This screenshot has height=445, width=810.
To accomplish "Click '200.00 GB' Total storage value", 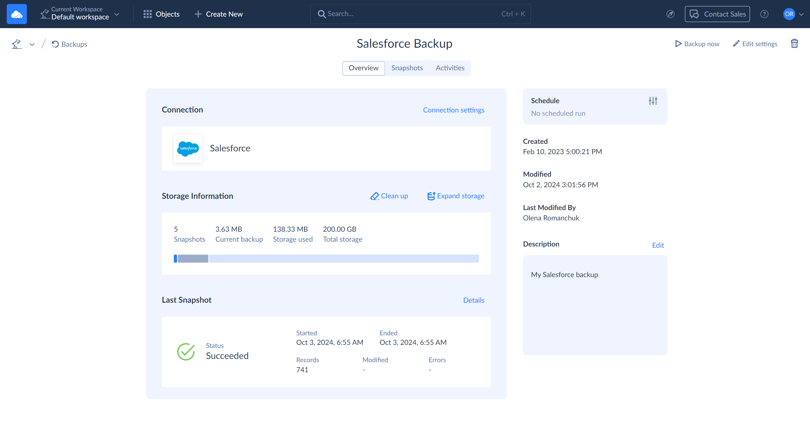I will pos(340,229).
